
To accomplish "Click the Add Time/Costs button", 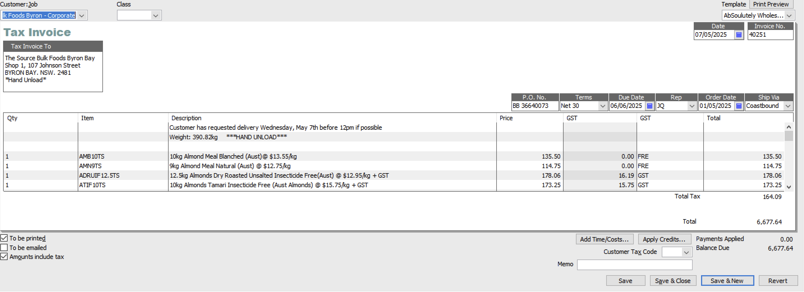I will coord(604,239).
